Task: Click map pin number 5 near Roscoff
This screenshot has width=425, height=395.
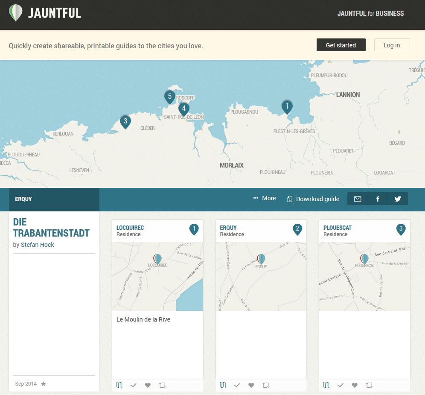Action: [169, 97]
